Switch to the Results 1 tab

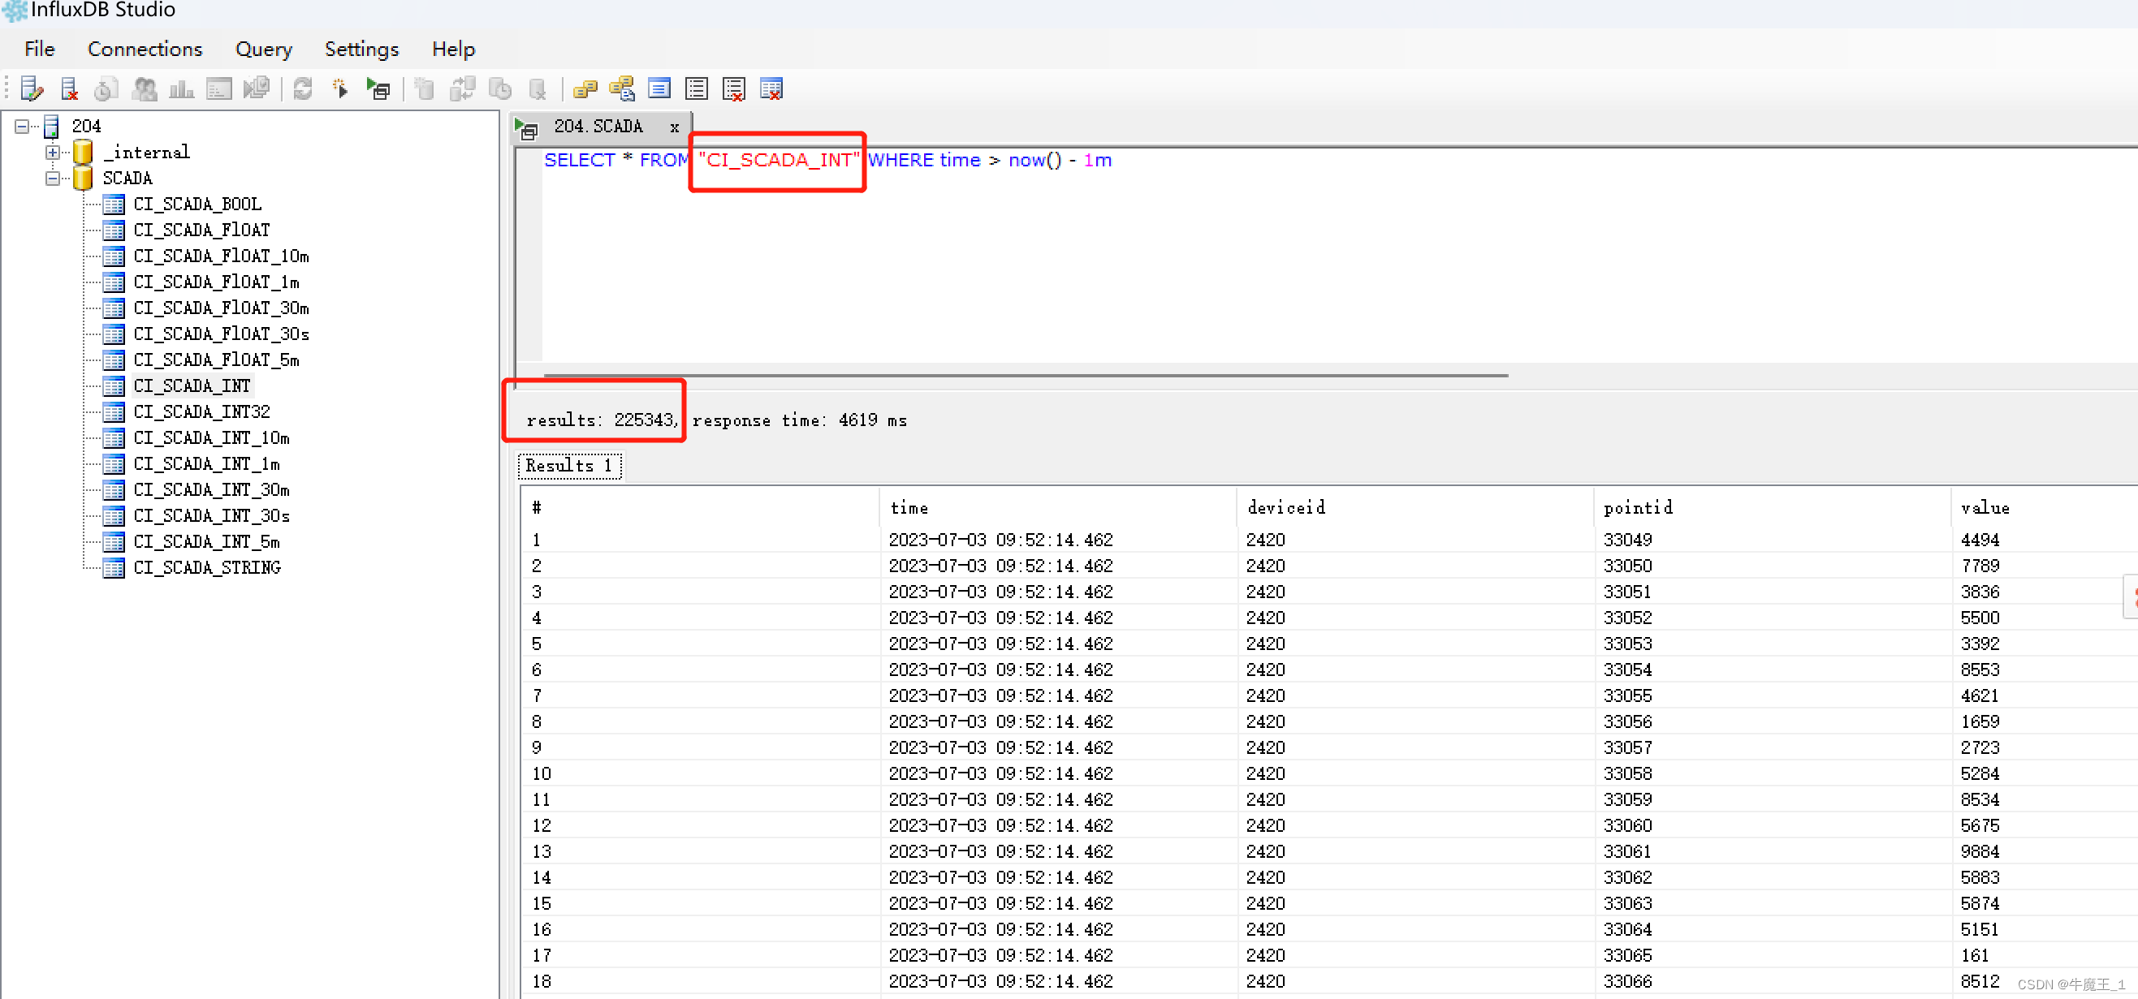[x=569, y=466]
